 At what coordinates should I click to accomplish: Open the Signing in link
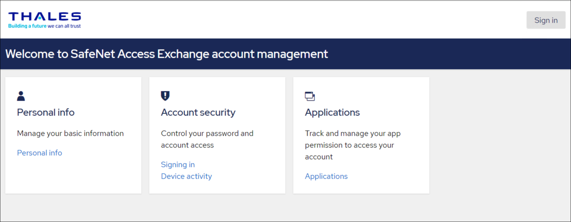tap(178, 165)
